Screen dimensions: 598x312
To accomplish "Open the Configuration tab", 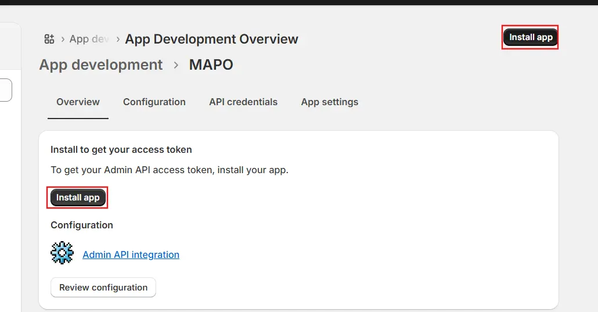I will pyautogui.click(x=154, y=102).
